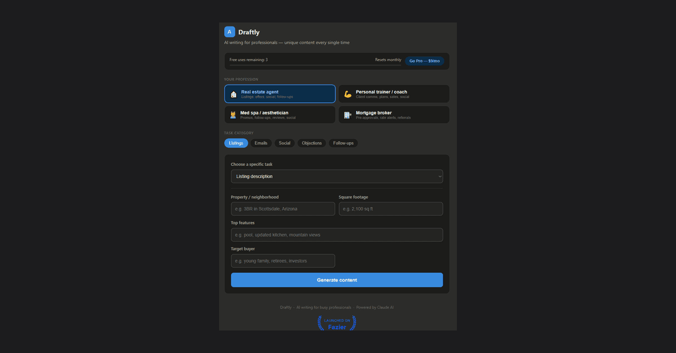The width and height of the screenshot is (676, 353).
Task: Select the Follow-ups category pill
Action: click(343, 143)
